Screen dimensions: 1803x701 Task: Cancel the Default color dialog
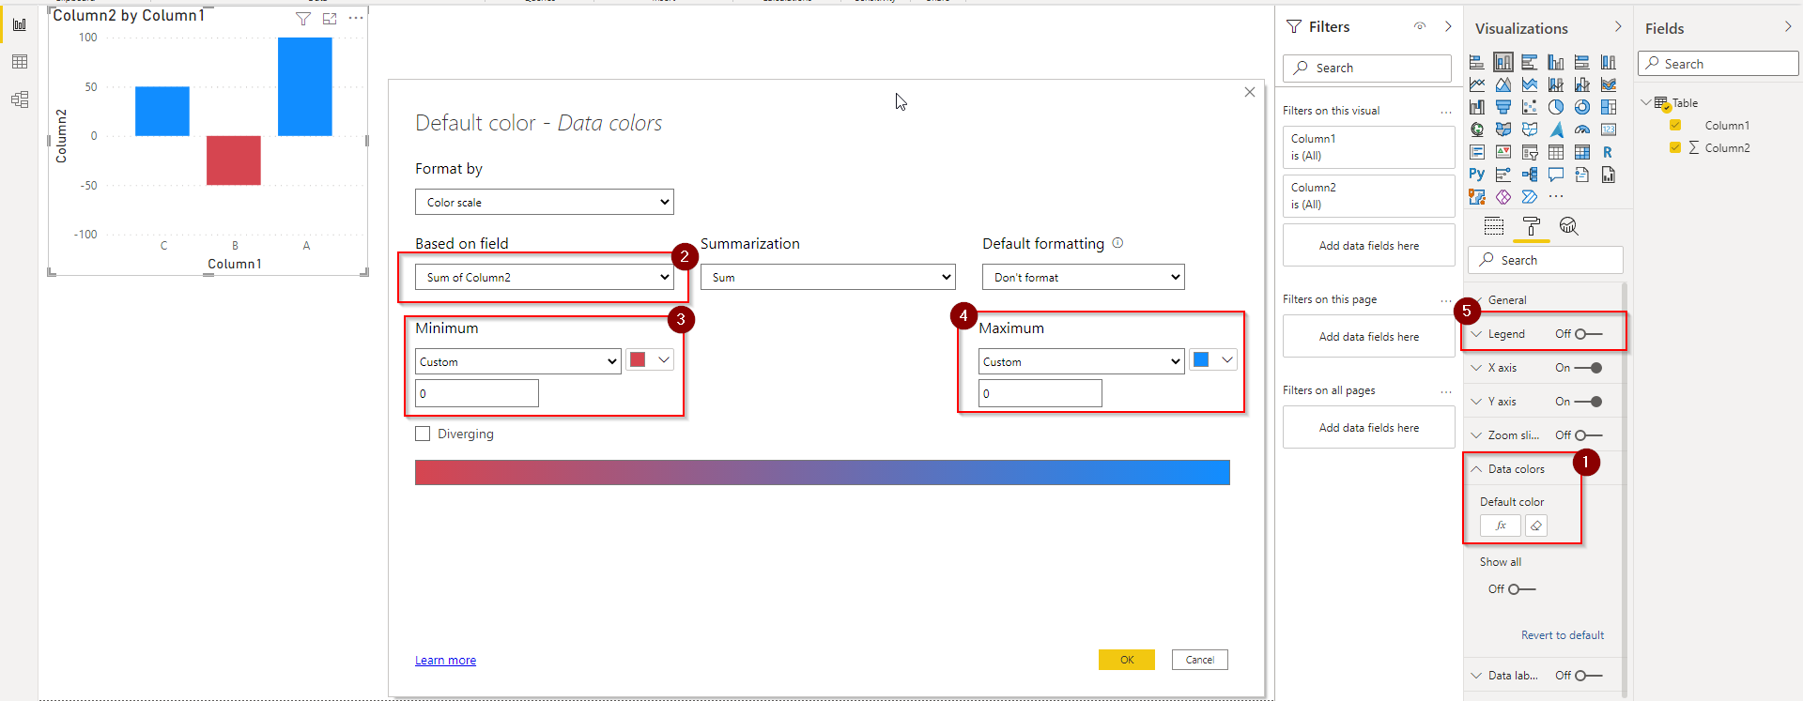[1200, 660]
